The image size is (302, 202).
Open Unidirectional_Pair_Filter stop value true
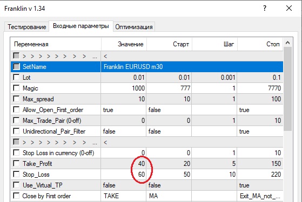pyautogui.click(x=260, y=131)
